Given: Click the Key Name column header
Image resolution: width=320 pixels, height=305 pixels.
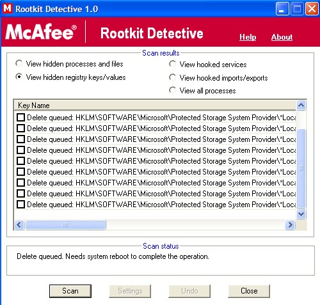Looking at the screenshot, I should point(155,106).
